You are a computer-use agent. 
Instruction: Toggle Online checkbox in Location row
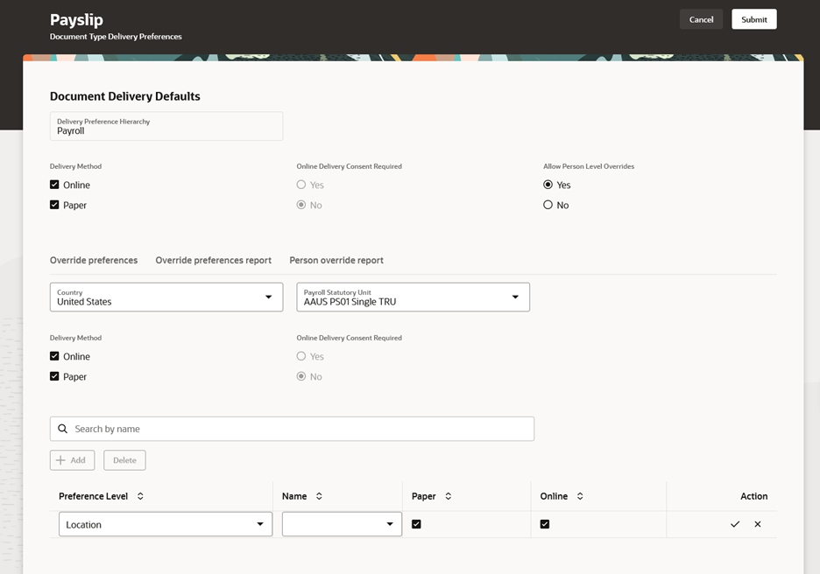545,524
